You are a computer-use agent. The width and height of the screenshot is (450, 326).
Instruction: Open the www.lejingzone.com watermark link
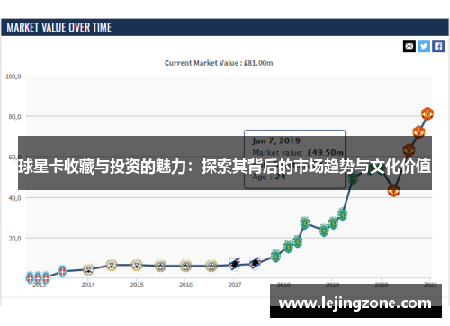[x=355, y=303]
